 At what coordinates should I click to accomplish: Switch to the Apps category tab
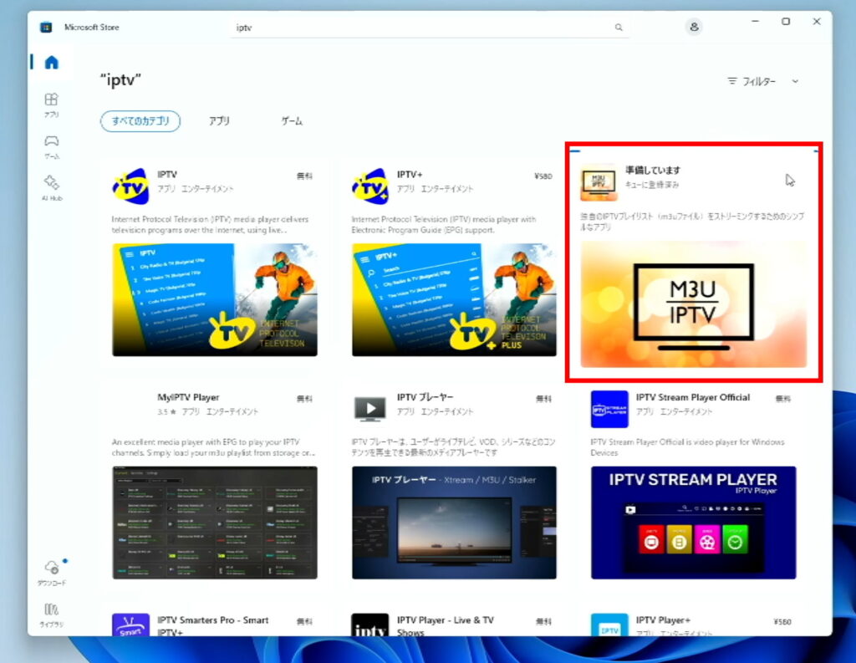219,121
